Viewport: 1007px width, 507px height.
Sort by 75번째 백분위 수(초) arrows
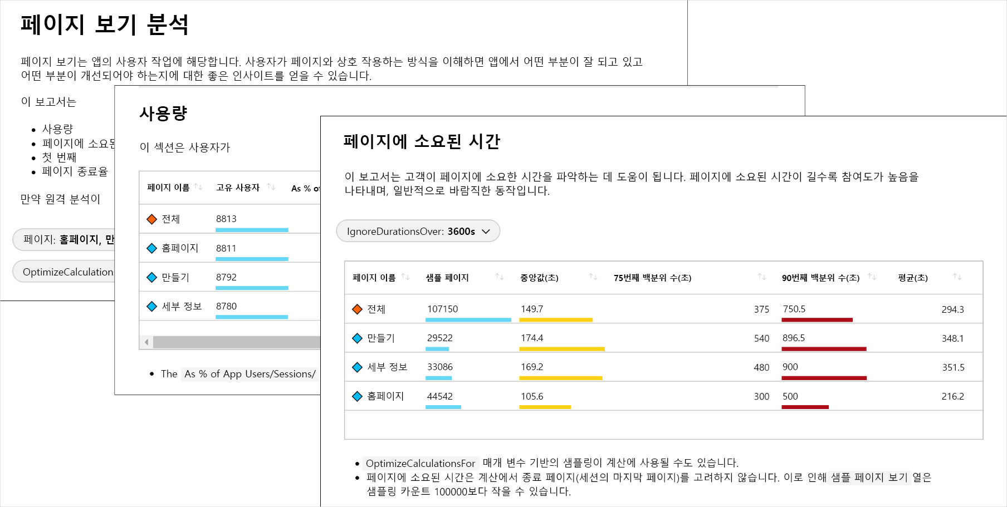762,277
